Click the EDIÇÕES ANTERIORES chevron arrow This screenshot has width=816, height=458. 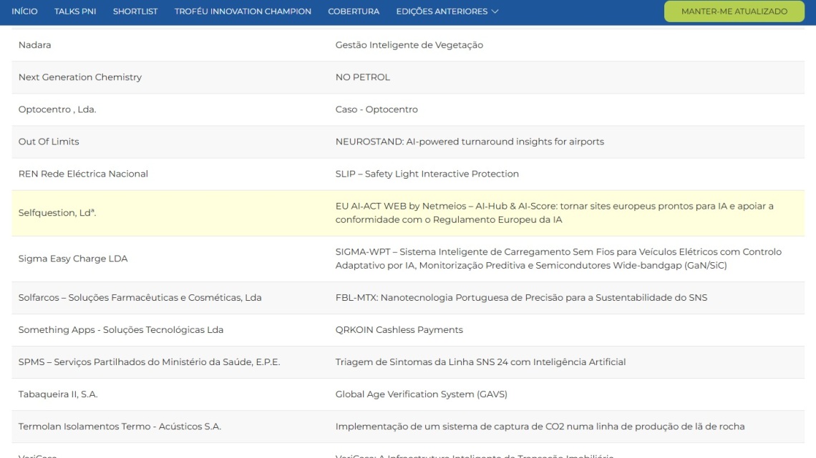point(495,11)
